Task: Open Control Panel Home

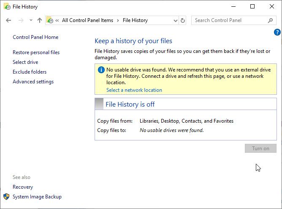Action: [x=35, y=37]
